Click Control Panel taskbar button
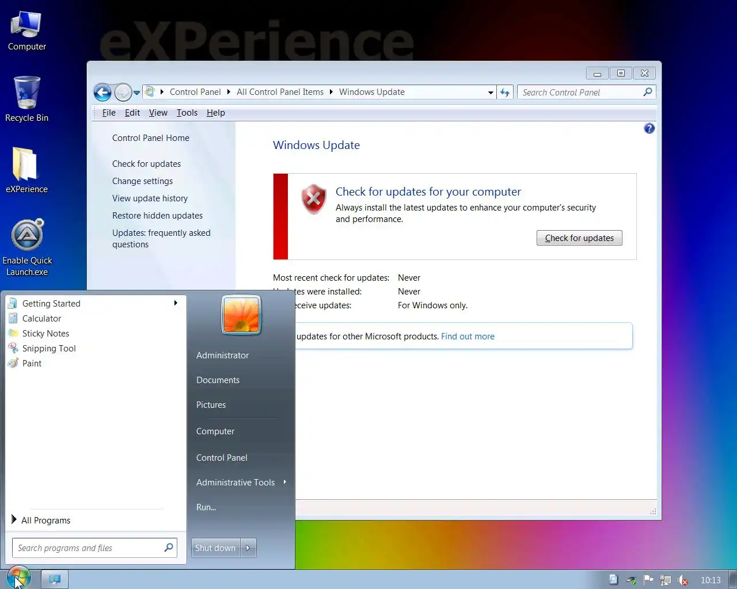The image size is (737, 589). pyautogui.click(x=55, y=579)
